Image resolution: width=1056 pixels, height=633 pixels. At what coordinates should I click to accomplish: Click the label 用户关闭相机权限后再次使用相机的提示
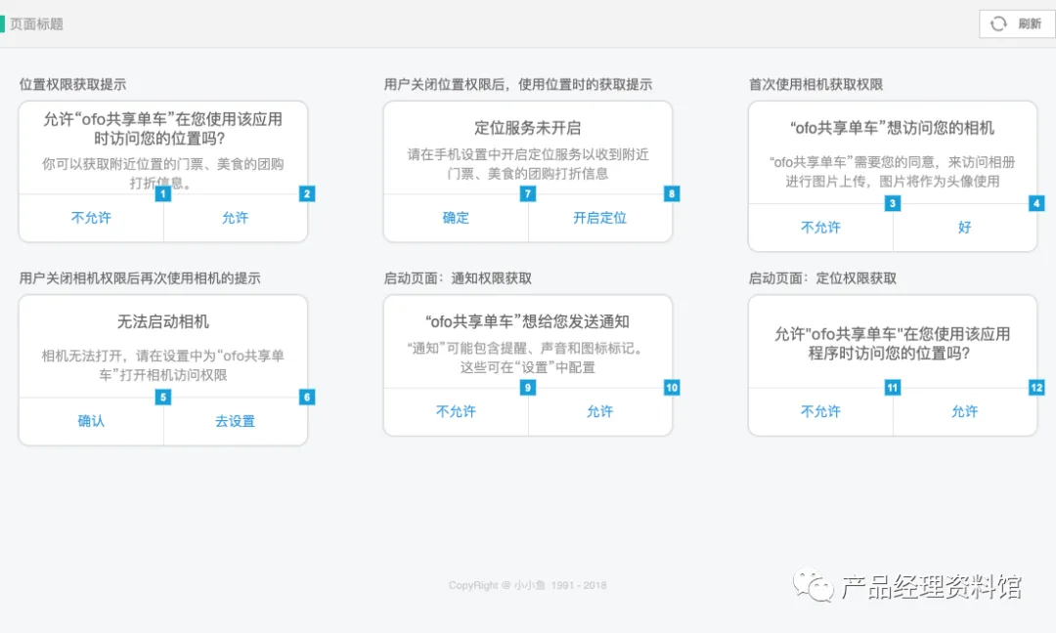click(140, 277)
